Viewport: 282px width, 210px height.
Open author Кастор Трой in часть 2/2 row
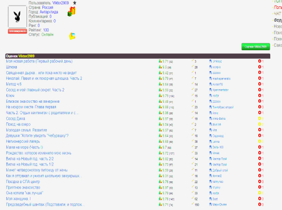(x=219, y=159)
